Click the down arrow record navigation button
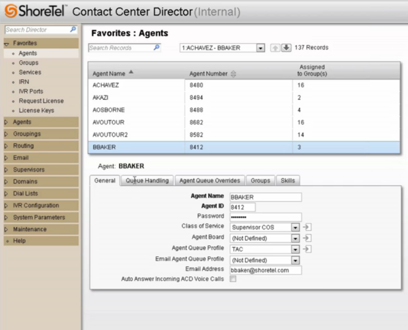408x330 pixels. click(286, 48)
